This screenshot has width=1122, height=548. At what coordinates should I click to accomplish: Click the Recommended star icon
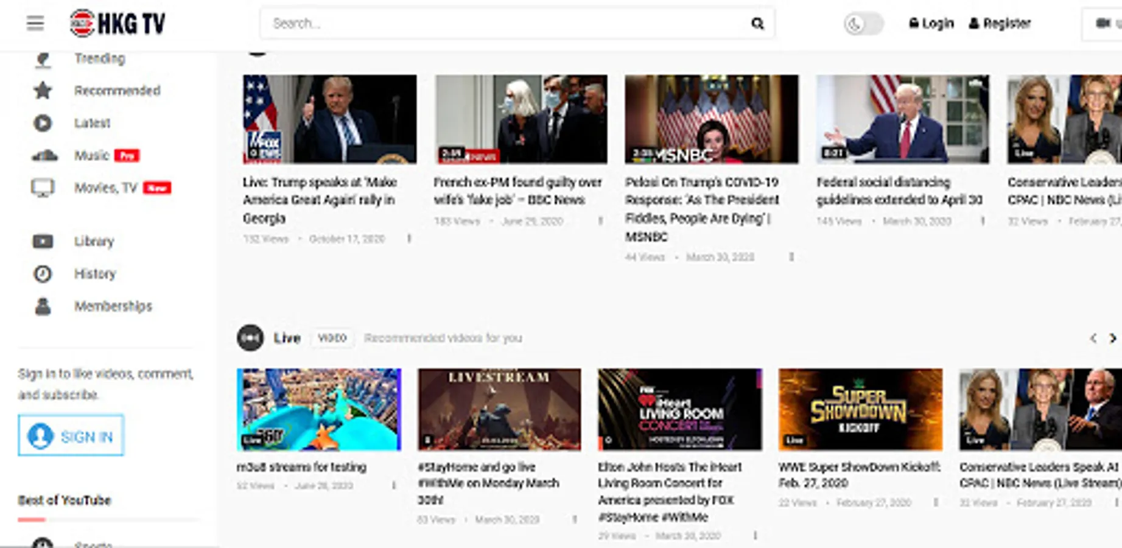click(43, 91)
